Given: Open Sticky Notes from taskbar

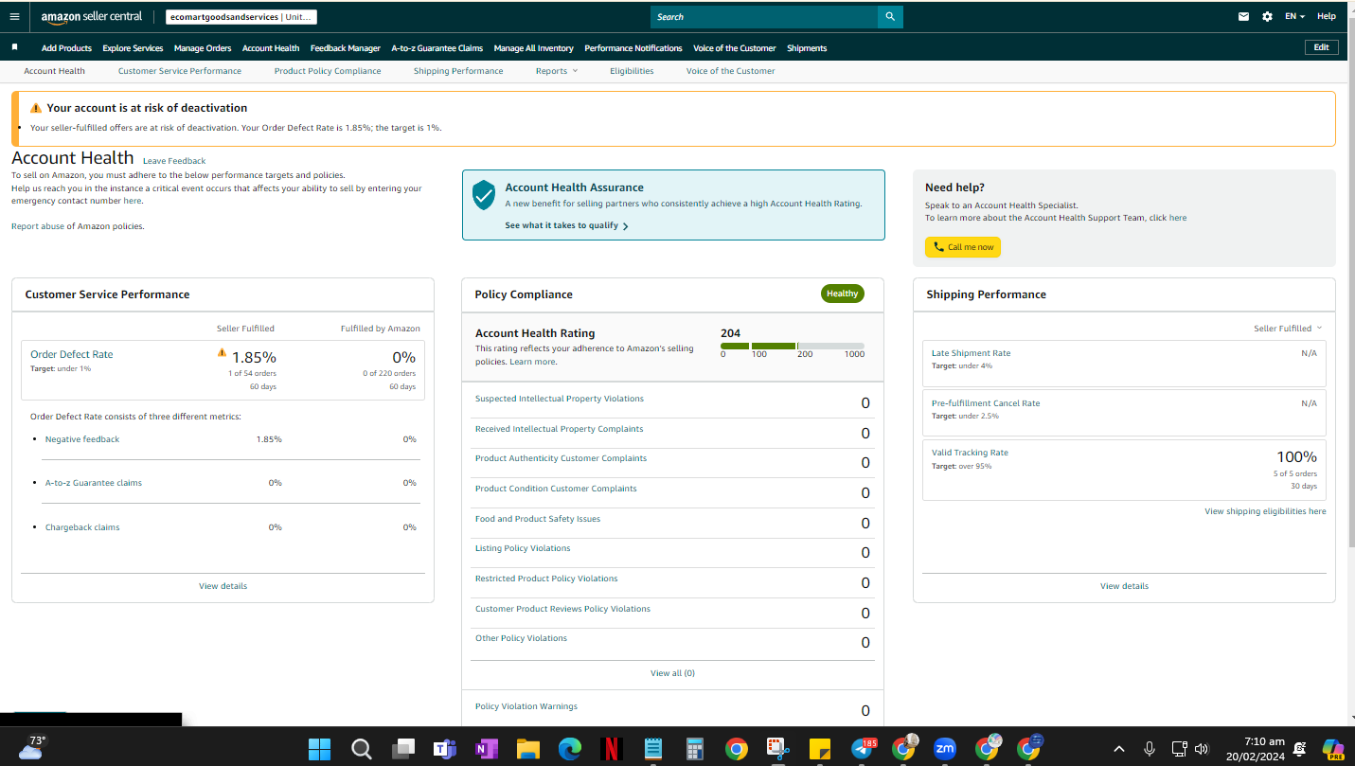Looking at the screenshot, I should click(x=819, y=749).
